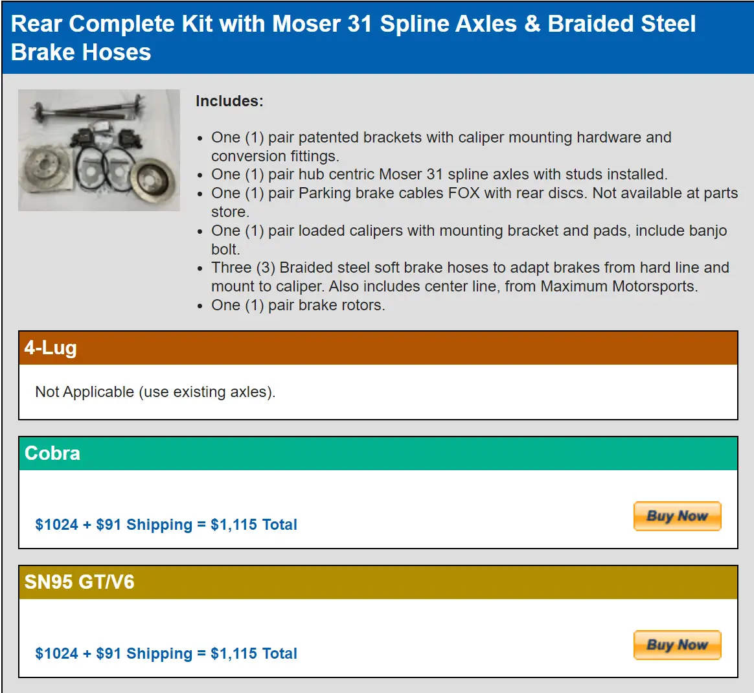
Task: Click the gold SN95 GT/V6 header
Action: pos(378,582)
